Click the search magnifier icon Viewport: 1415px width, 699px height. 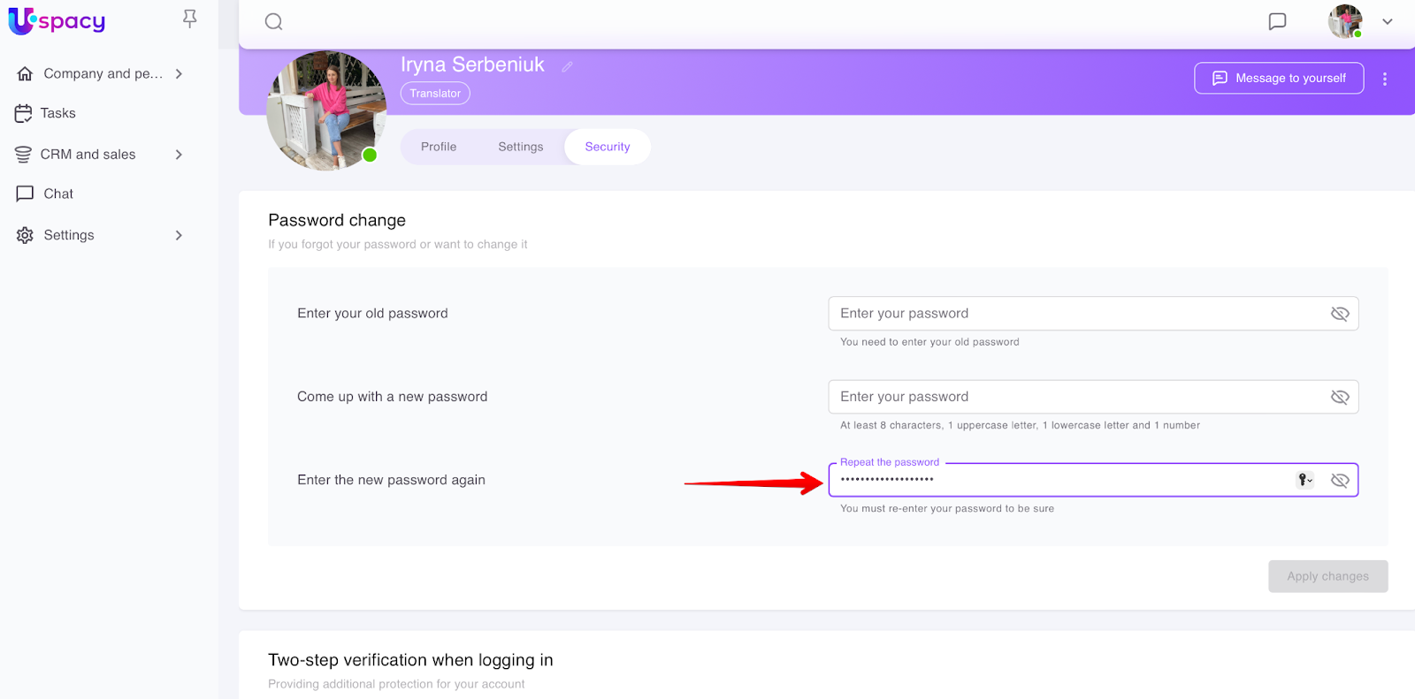click(274, 22)
